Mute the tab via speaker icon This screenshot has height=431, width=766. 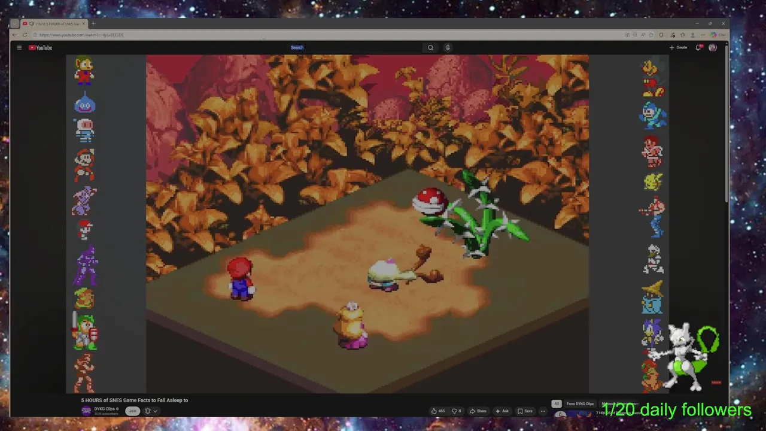pyautogui.click(x=32, y=24)
